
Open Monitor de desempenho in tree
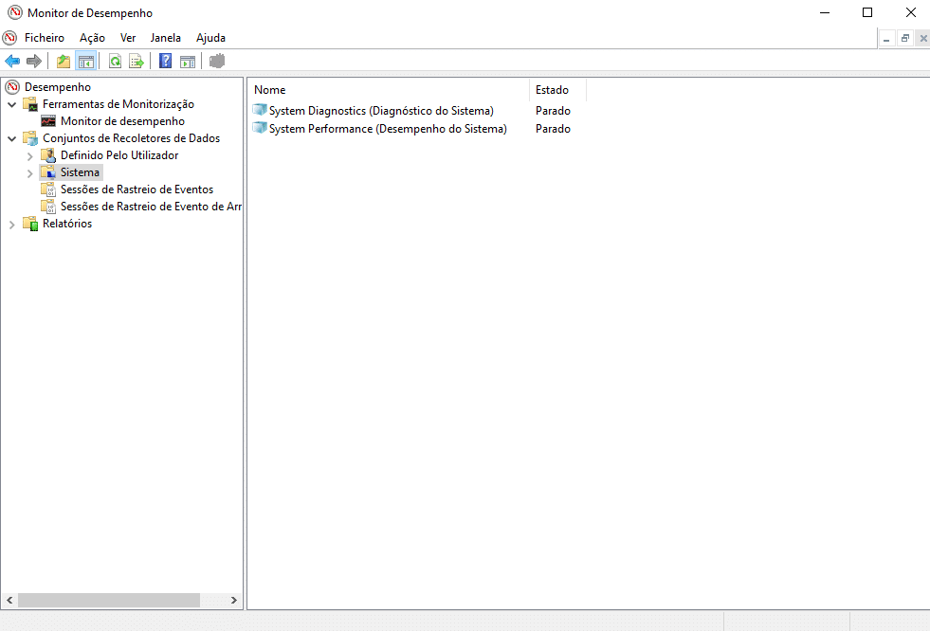tap(121, 121)
